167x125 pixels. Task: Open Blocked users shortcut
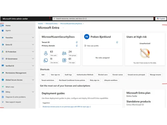(103, 75)
